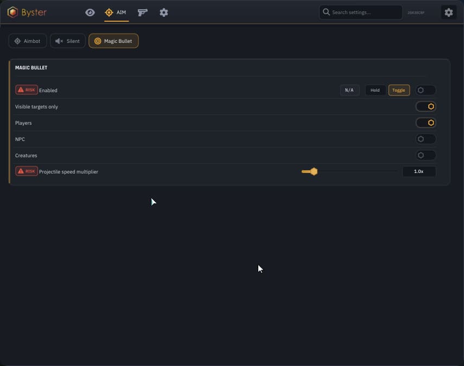
Task: Click the 'Creatures' label text
Action: click(26, 156)
